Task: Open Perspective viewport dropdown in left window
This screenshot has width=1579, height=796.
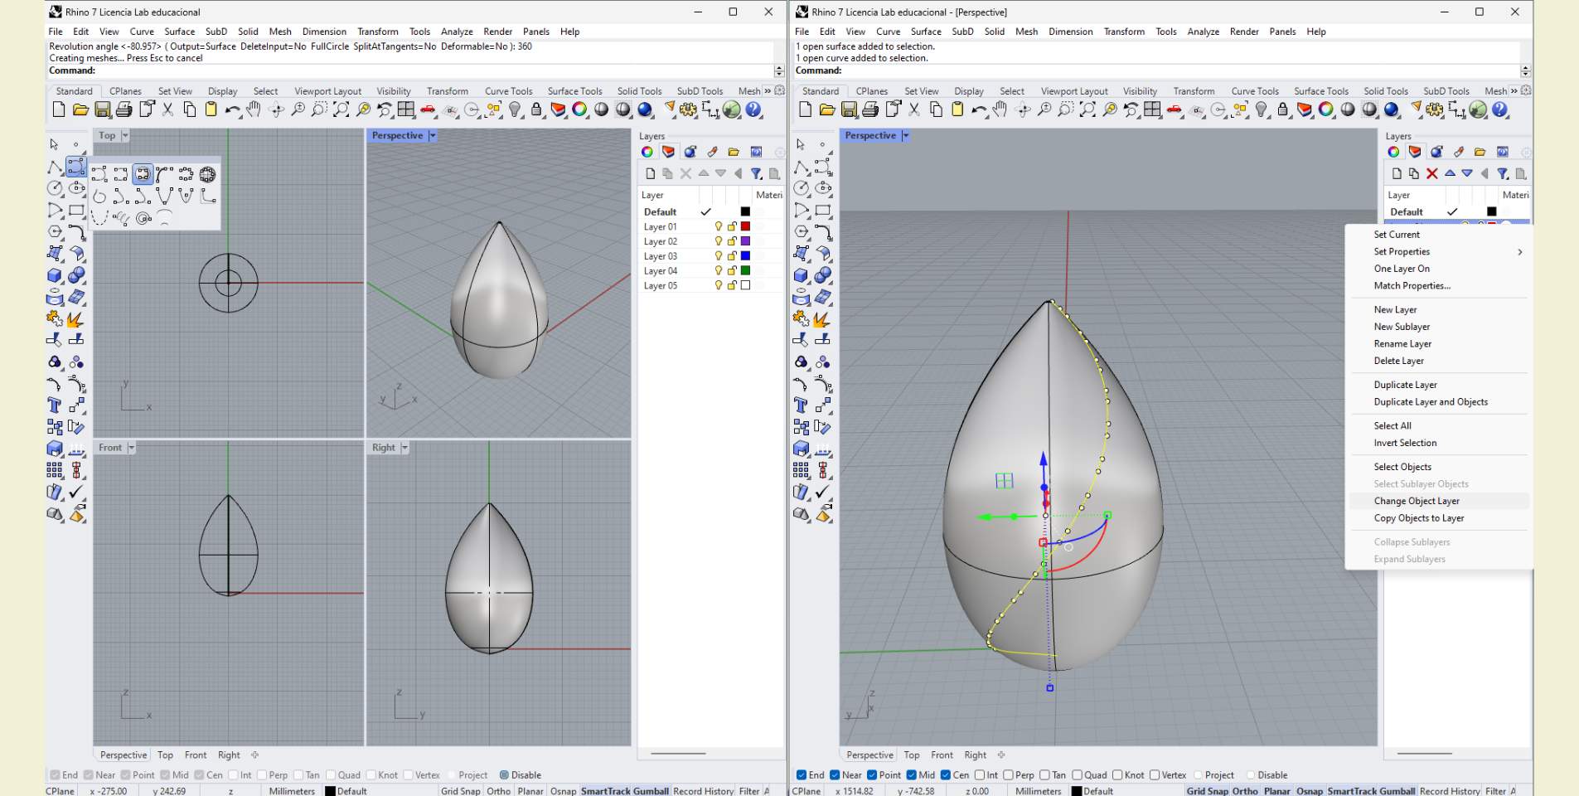Action: 432,135
